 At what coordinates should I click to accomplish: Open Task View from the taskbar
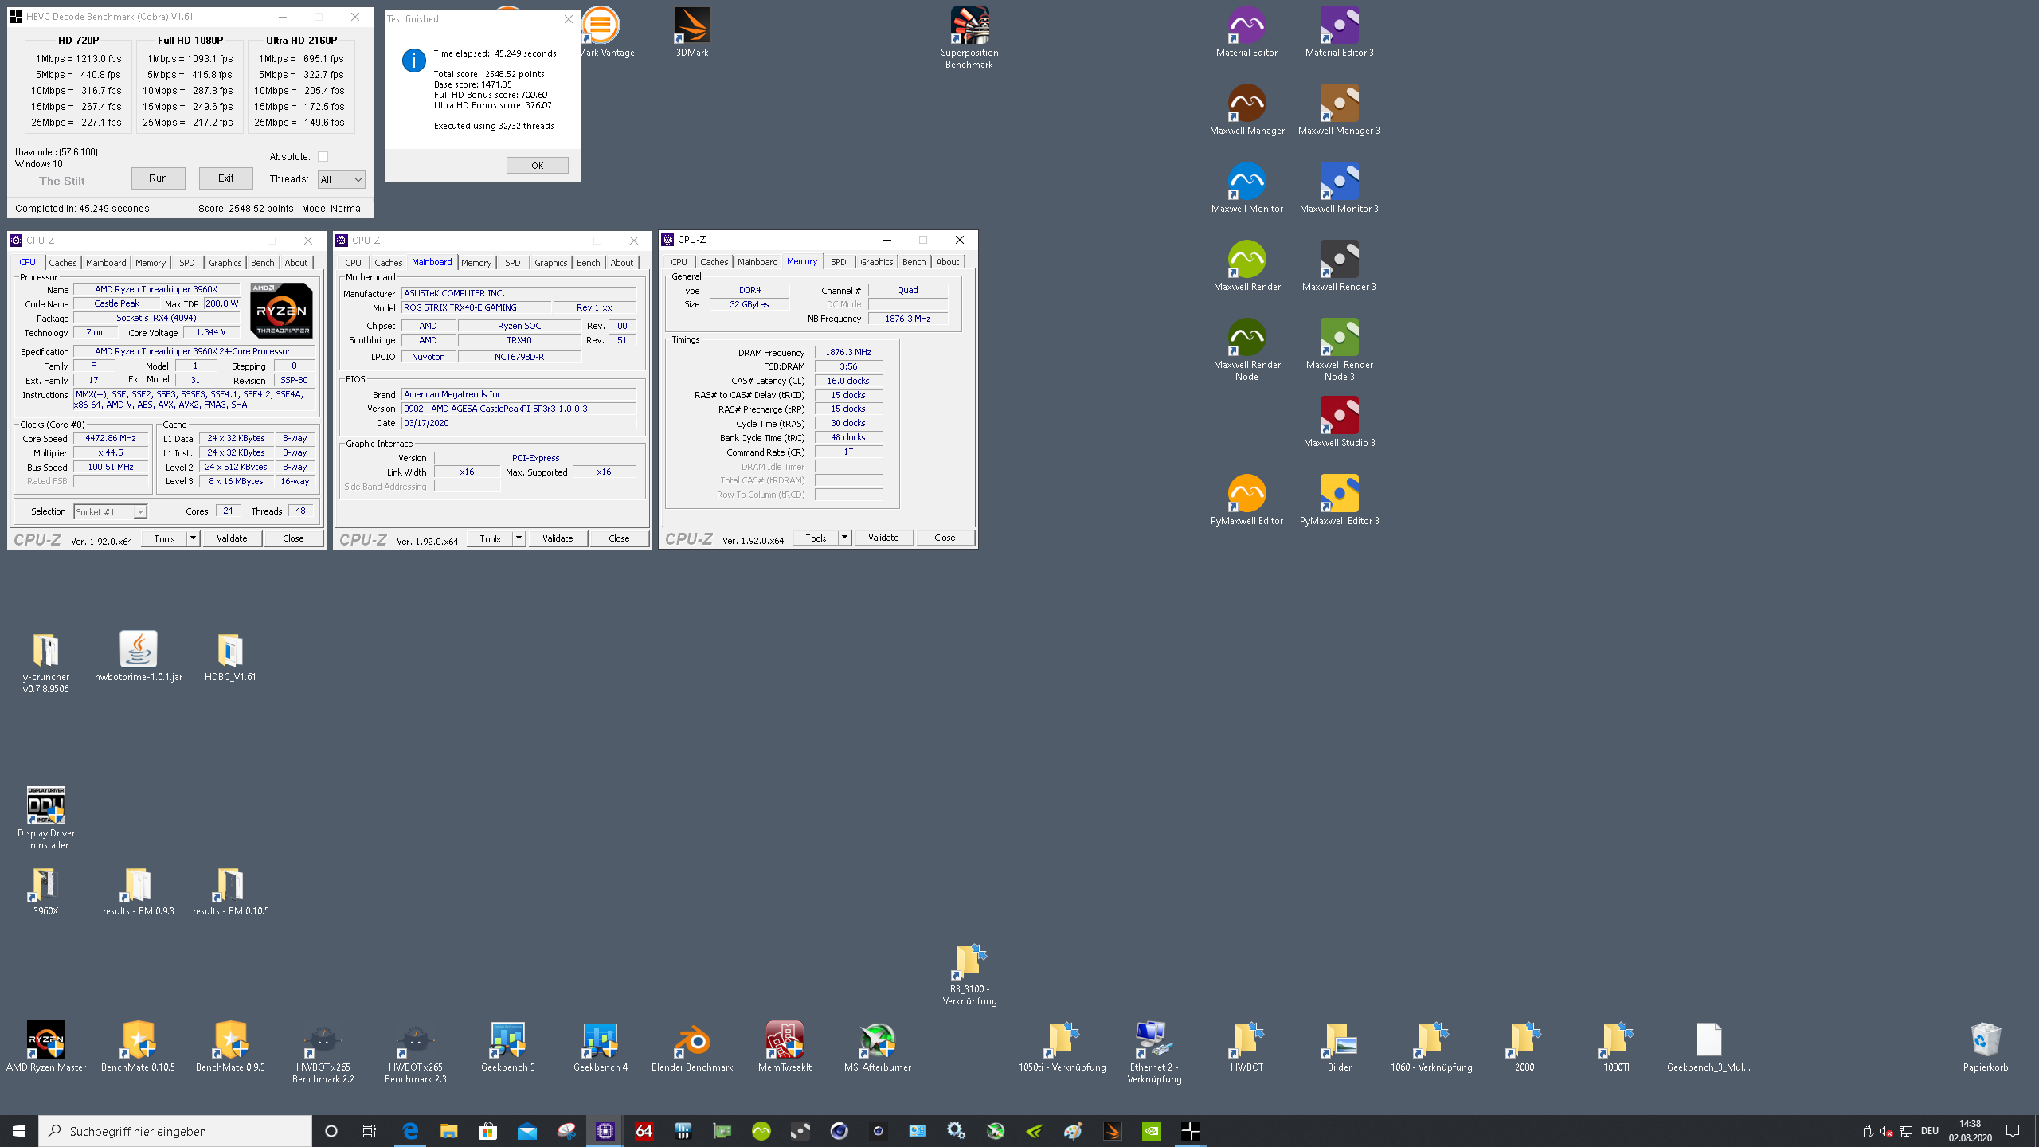[370, 1131]
